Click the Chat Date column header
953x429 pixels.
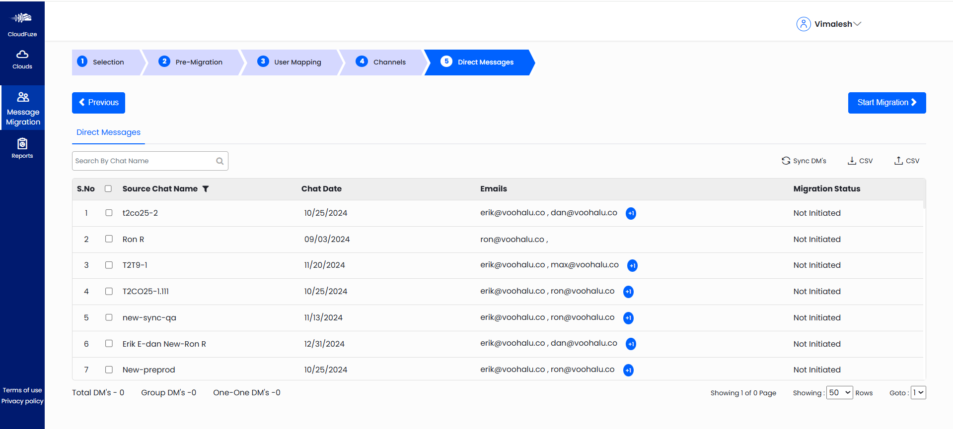[321, 189]
